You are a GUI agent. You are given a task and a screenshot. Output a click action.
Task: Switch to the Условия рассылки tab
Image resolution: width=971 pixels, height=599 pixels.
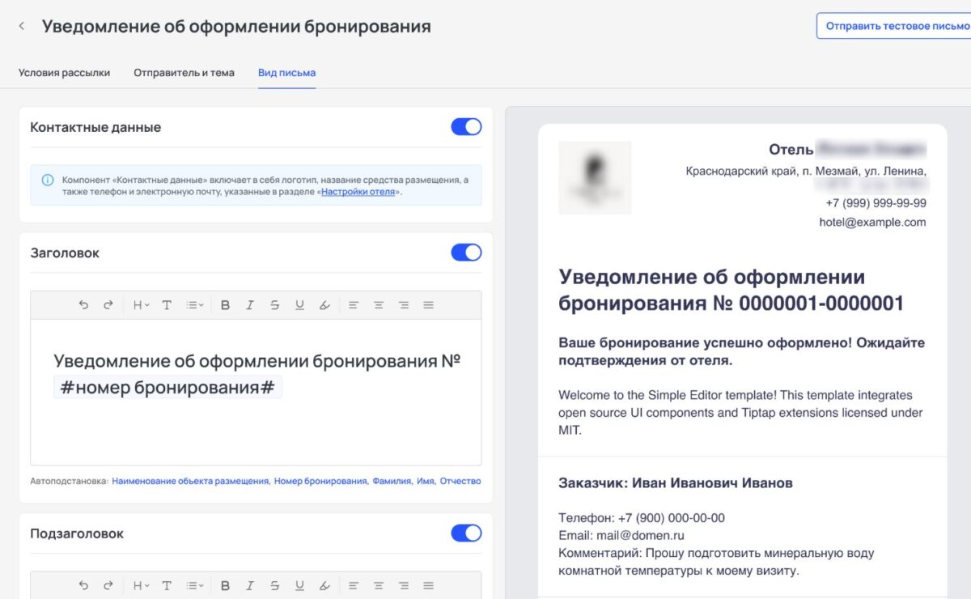tap(64, 72)
